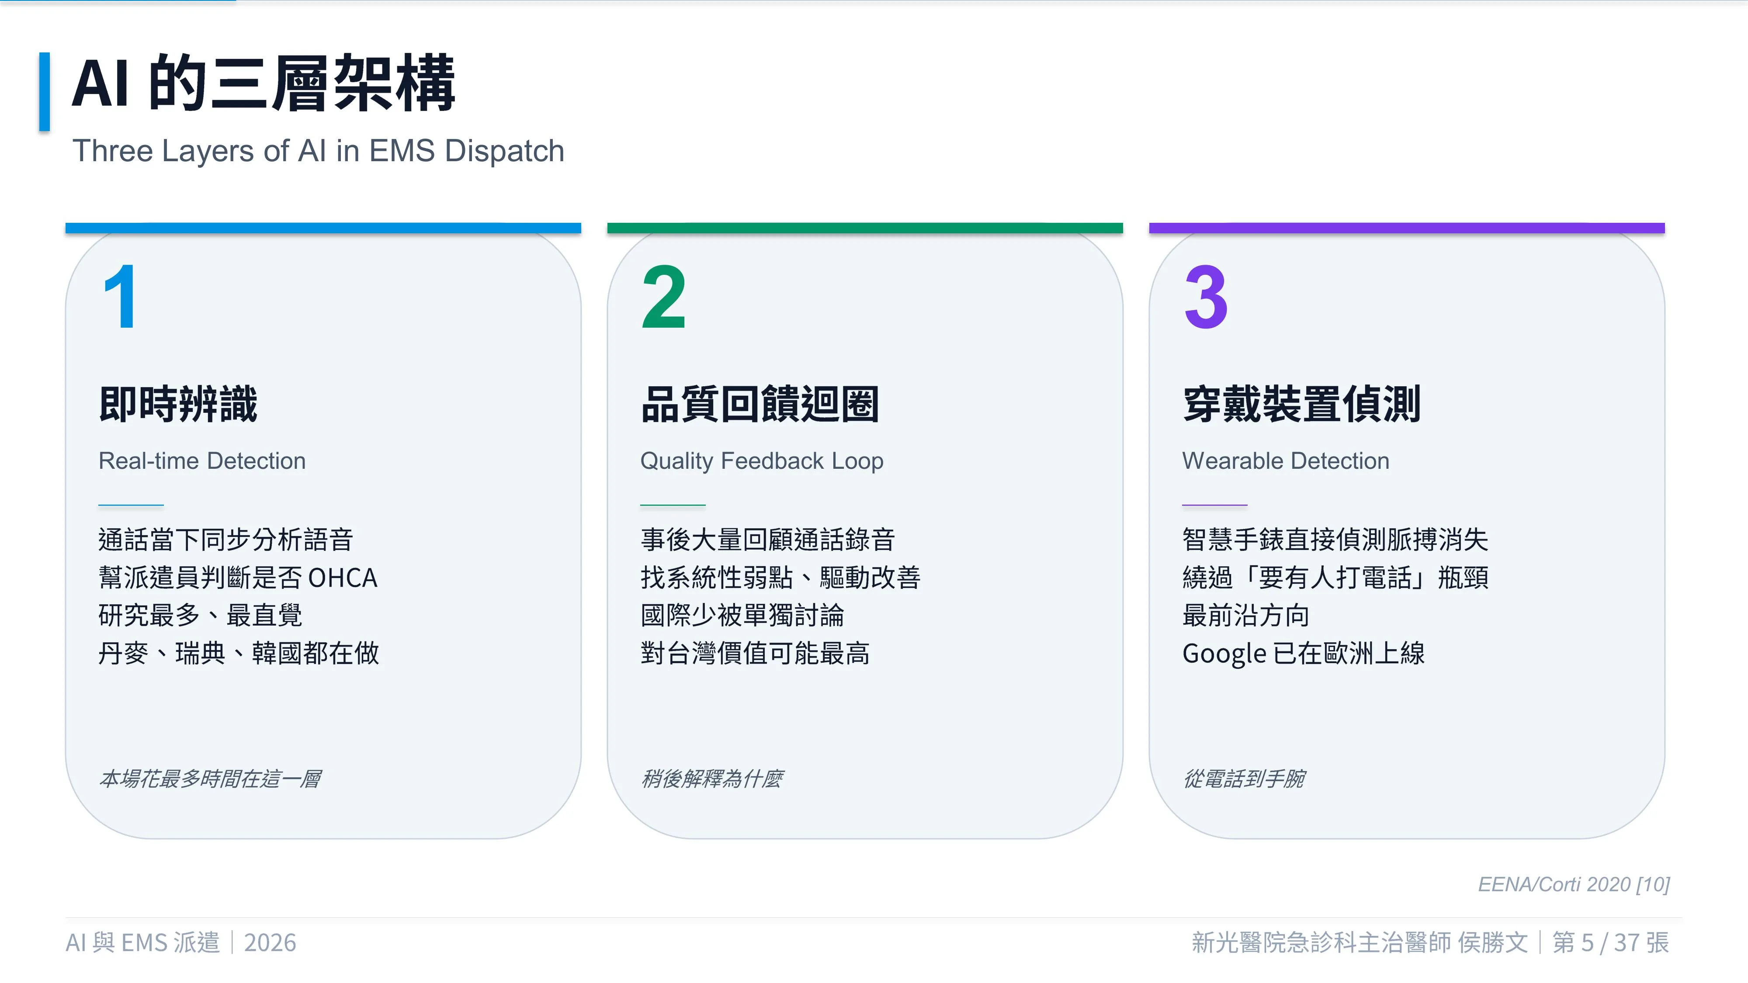Click the green number 2
Viewport: 1748px width, 983px height.
click(x=664, y=297)
